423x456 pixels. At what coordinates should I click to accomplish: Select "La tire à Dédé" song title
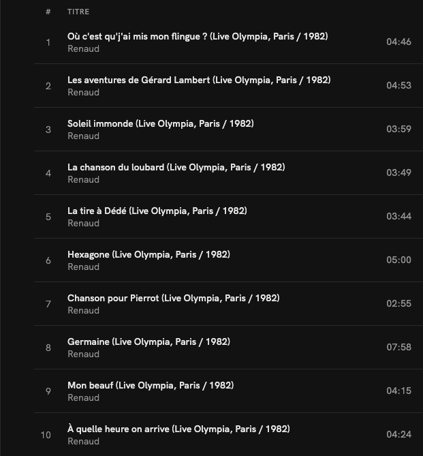[157, 211]
